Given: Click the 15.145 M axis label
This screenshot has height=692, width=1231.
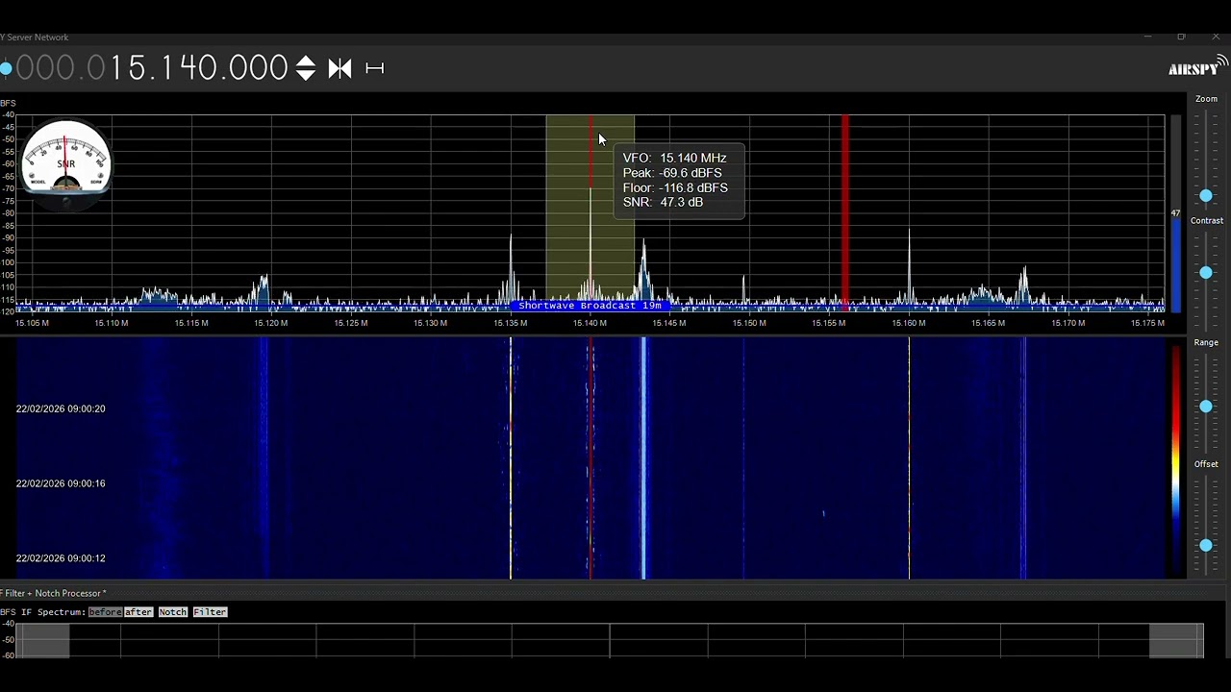Looking at the screenshot, I should [x=669, y=323].
